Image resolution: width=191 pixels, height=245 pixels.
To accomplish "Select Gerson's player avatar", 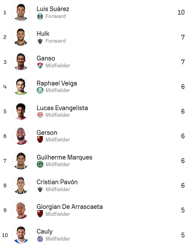I will pyautogui.click(x=21, y=136).
